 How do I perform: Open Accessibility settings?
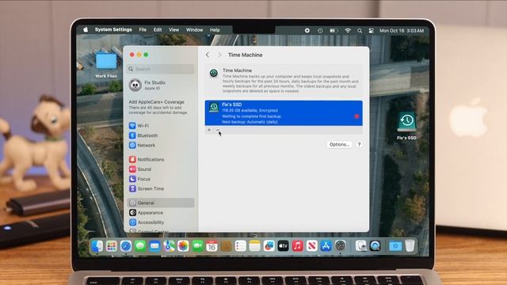(147, 222)
